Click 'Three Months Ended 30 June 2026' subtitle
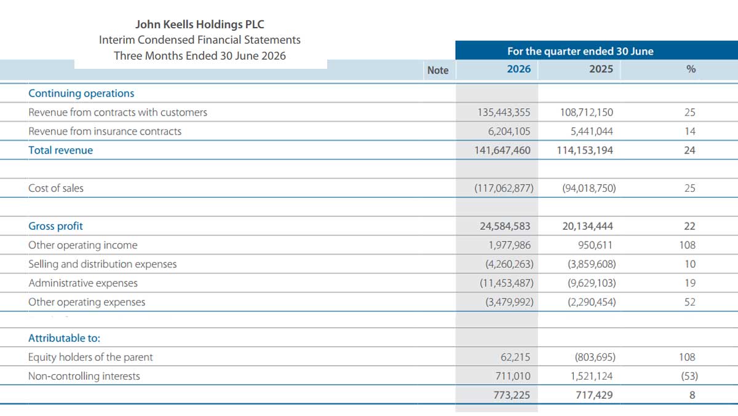This screenshot has width=738, height=416. (x=200, y=55)
